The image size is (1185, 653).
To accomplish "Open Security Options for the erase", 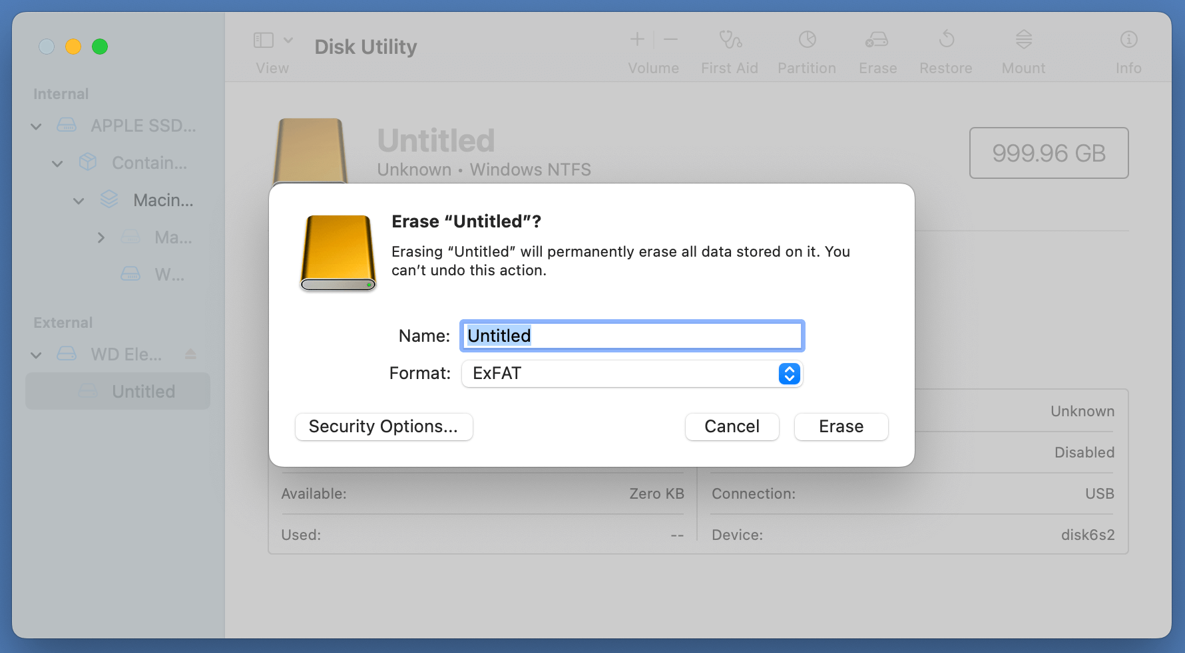I will pyautogui.click(x=383, y=426).
